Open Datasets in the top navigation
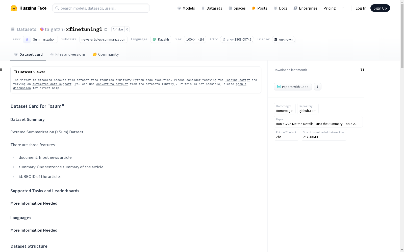The width and height of the screenshot is (404, 252). (212, 8)
